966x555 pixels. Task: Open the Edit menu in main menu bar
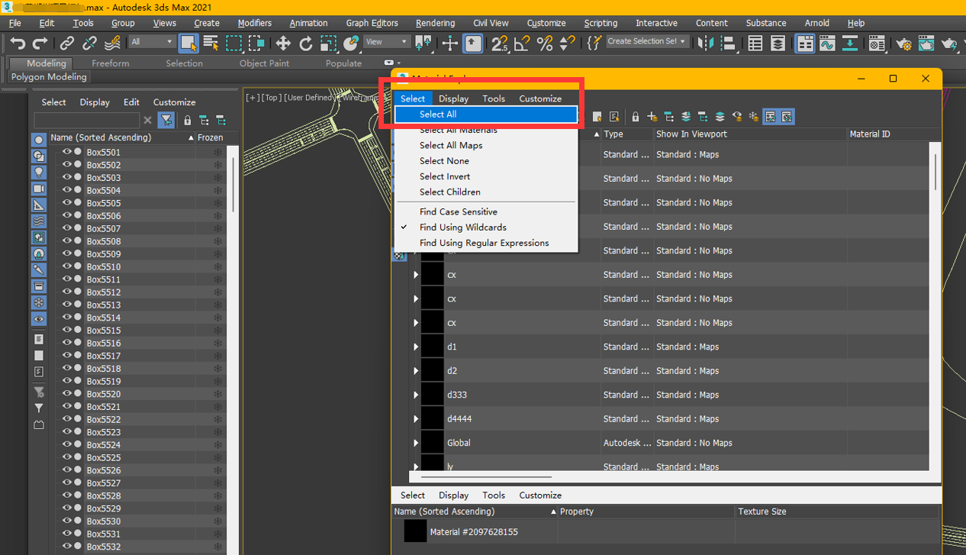(x=47, y=23)
